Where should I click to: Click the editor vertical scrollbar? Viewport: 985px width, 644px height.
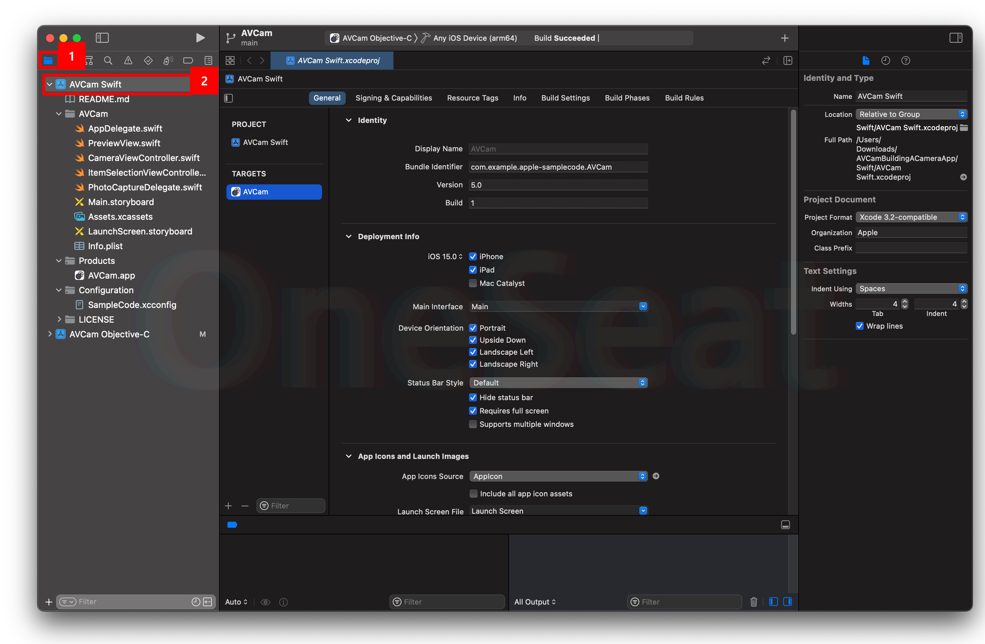pos(793,222)
